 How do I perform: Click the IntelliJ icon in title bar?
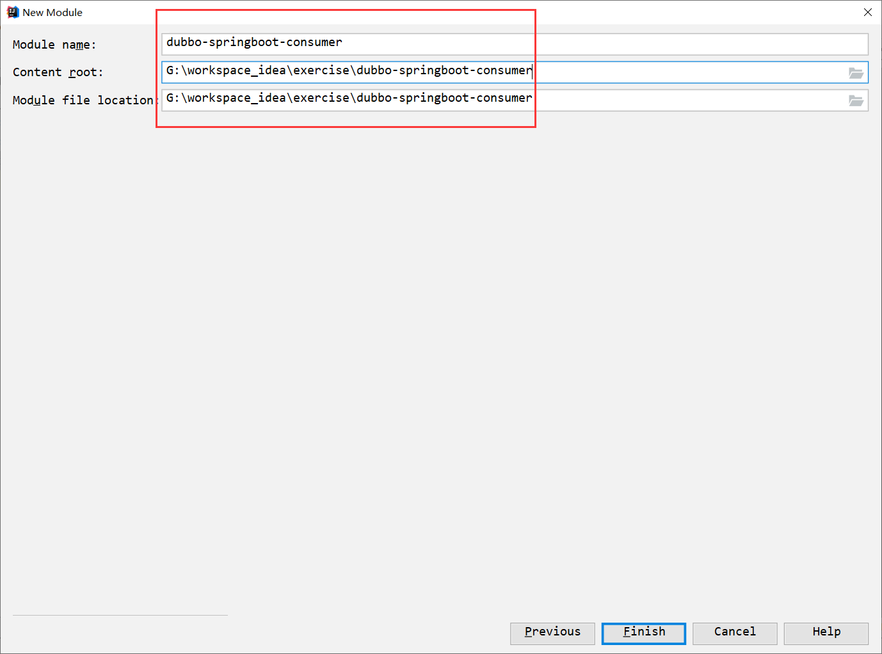[x=13, y=12]
